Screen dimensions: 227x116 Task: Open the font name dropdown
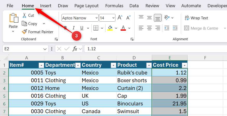point(97,18)
